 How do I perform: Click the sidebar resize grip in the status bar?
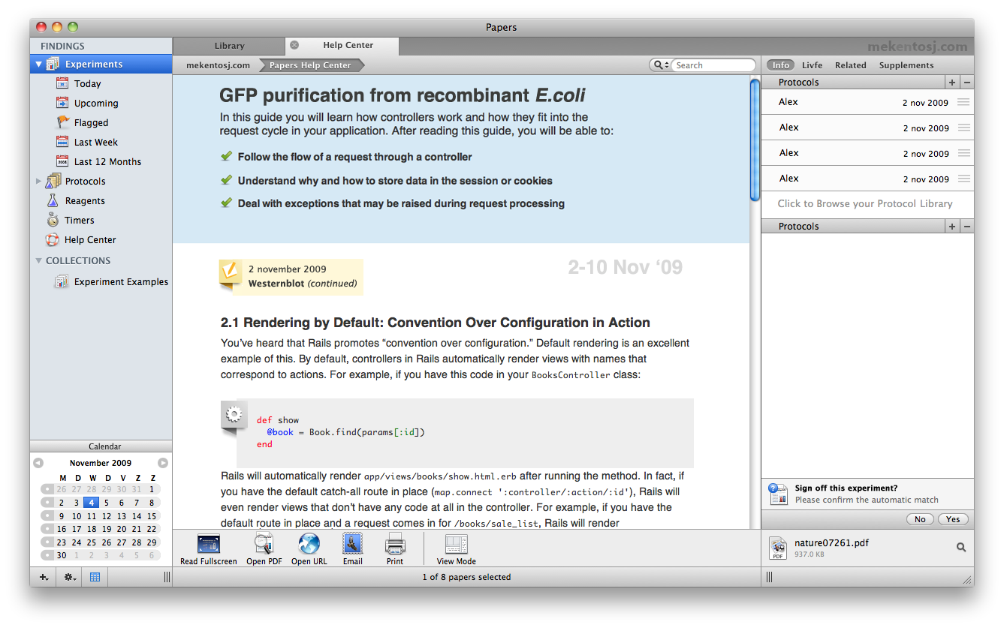[167, 577]
